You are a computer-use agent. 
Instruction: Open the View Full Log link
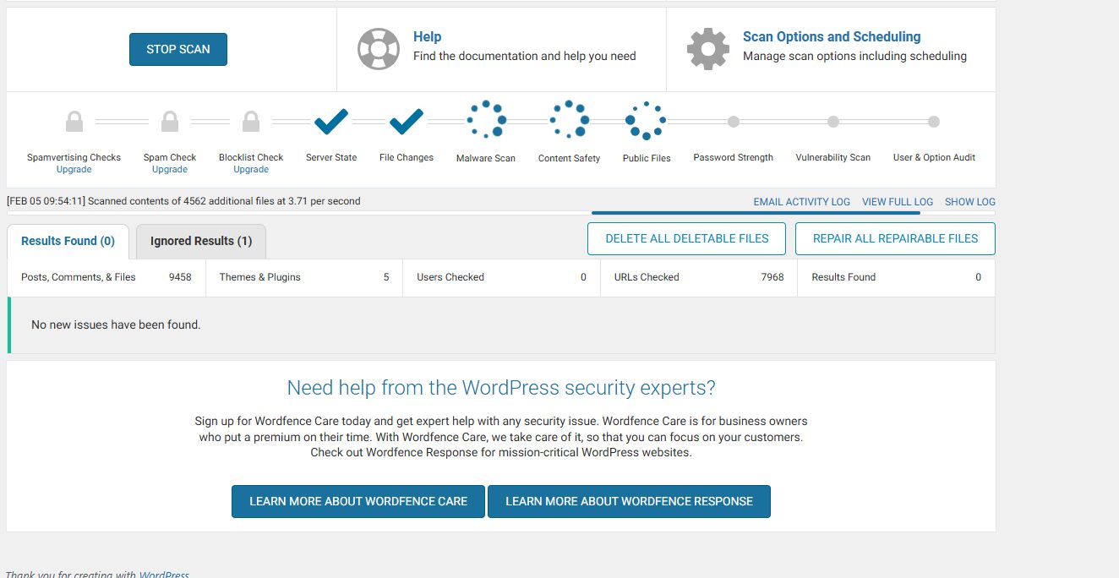pos(897,202)
